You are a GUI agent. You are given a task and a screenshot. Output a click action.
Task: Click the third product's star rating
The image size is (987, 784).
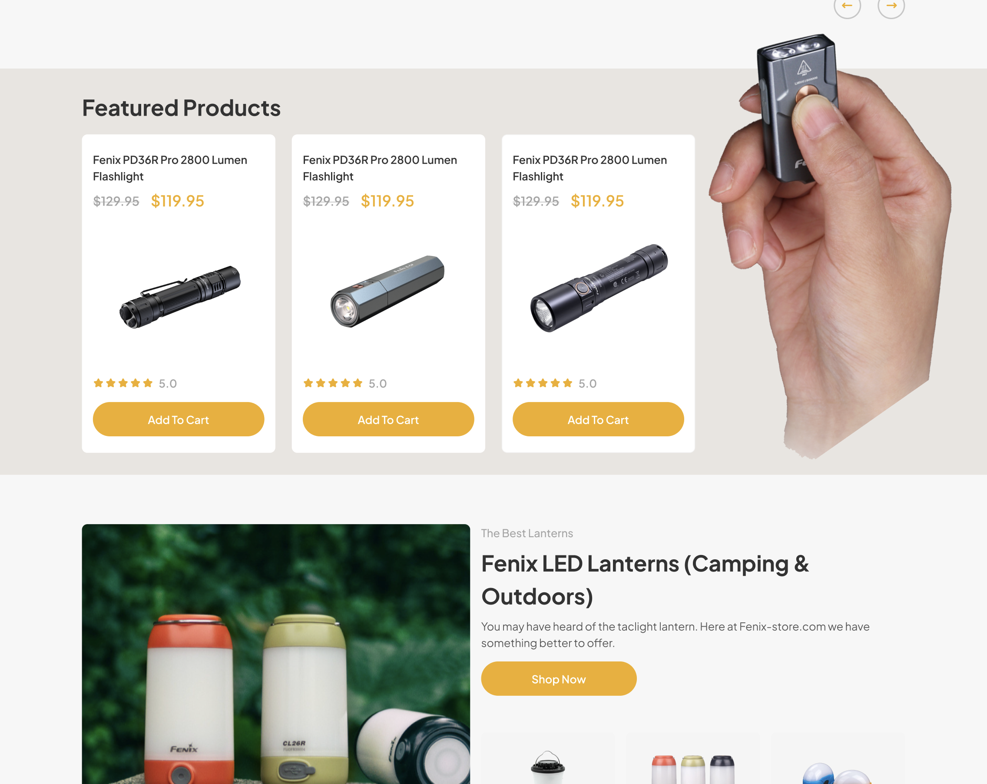coord(543,383)
